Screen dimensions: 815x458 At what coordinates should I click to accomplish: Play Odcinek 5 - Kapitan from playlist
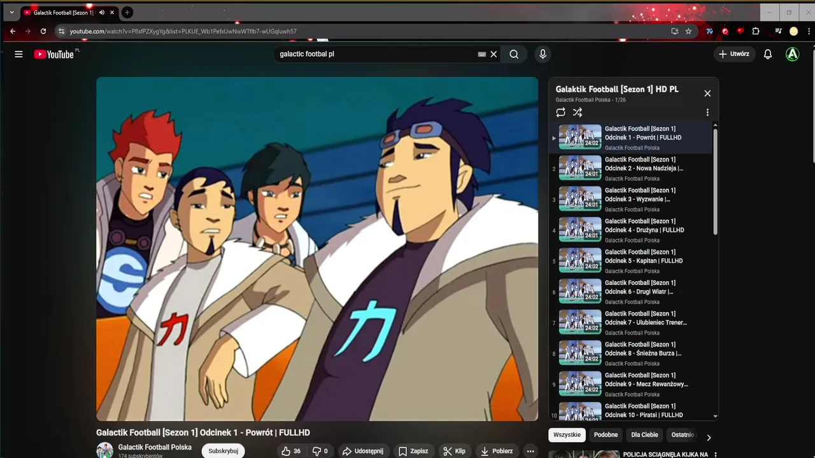click(632, 261)
